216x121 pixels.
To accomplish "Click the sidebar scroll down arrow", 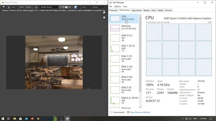I will pos(140,107).
